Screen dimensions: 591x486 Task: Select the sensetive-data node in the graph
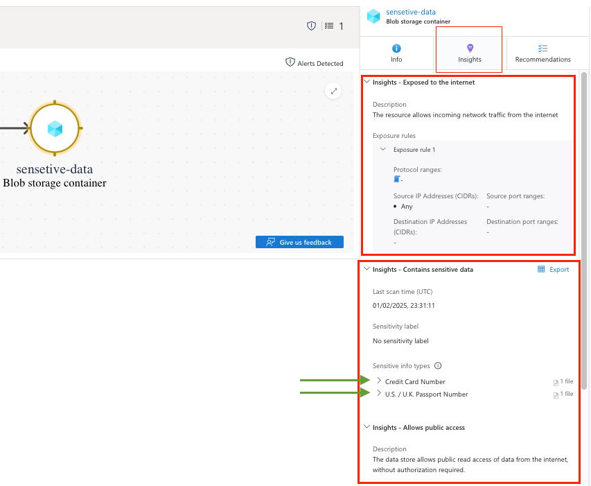pyautogui.click(x=55, y=128)
